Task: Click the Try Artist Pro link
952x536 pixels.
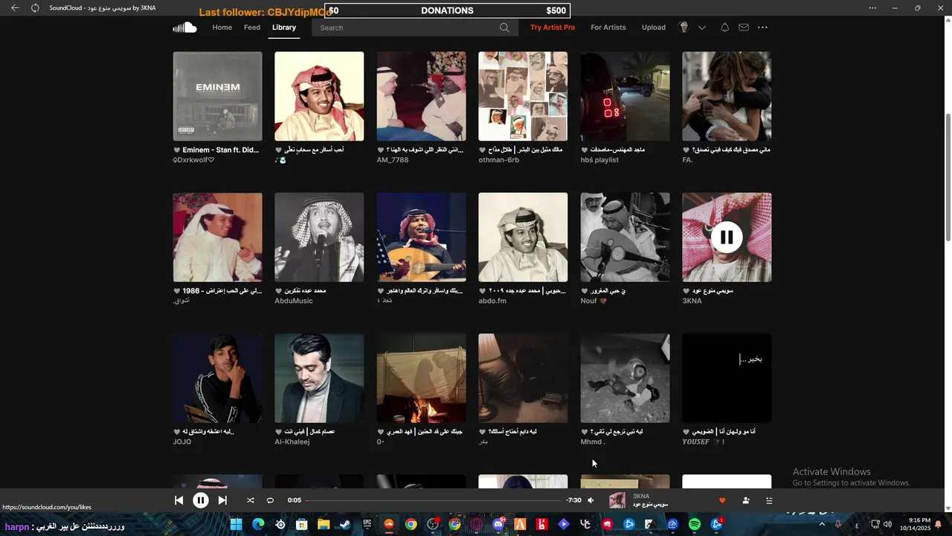Action: (553, 28)
